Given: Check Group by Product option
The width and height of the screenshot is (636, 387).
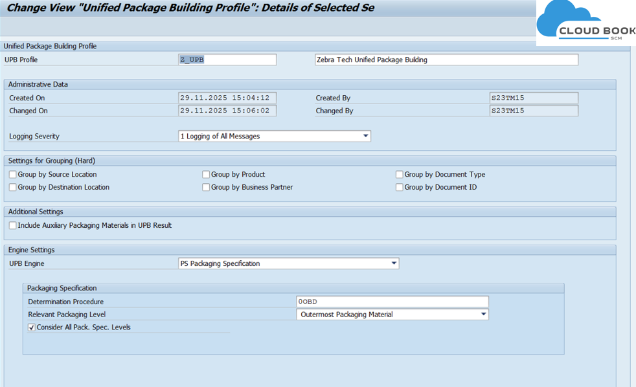Looking at the screenshot, I should tap(206, 175).
